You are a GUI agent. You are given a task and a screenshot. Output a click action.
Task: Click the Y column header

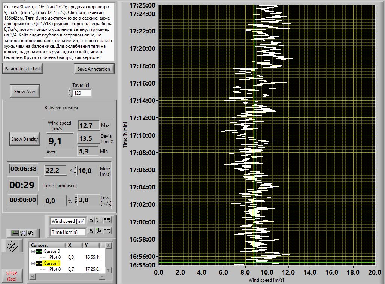pos(91,245)
